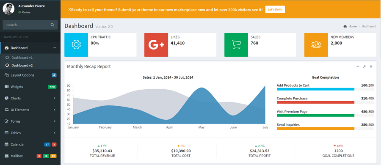Click the Widgets grid icon
This screenshot has width=381, height=165.
[6, 87]
